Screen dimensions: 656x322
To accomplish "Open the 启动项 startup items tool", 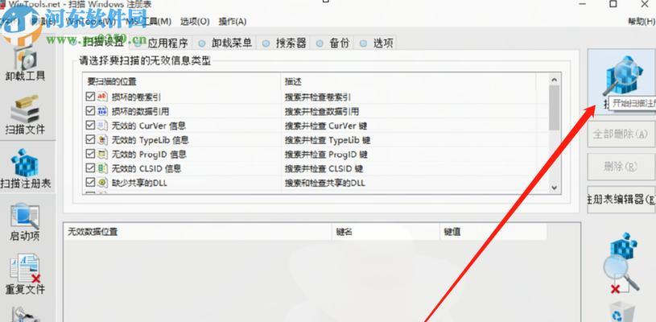I will tap(25, 222).
